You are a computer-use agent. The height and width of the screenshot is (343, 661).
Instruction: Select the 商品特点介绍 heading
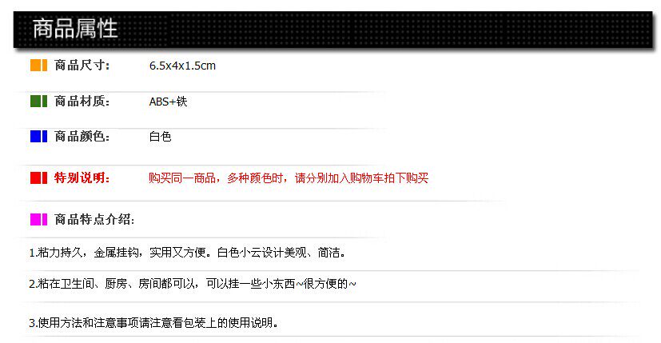[x=94, y=219]
